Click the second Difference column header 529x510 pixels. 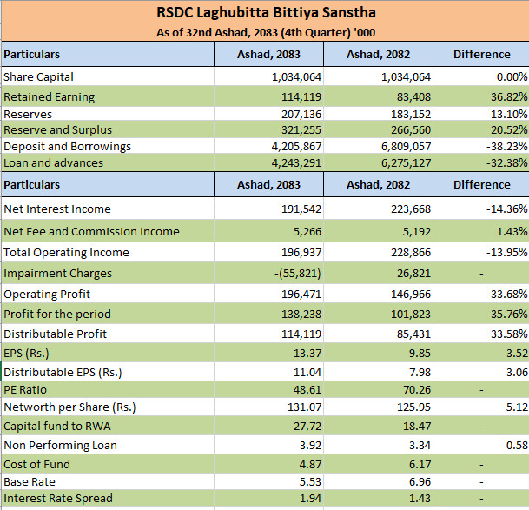point(481,185)
